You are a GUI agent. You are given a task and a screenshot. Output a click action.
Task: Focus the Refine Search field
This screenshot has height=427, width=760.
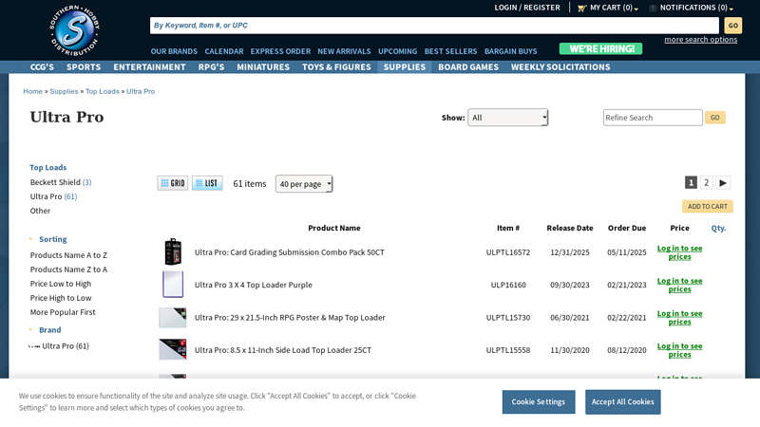653,118
